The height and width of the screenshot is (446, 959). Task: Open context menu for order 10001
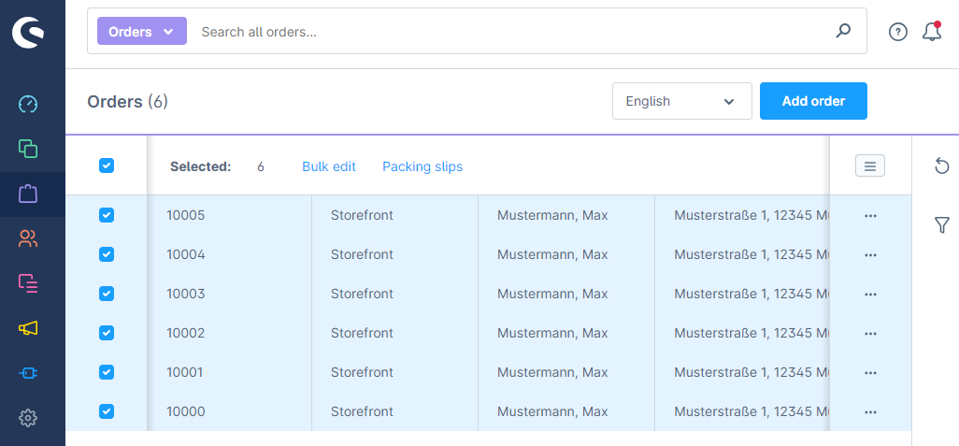870,372
